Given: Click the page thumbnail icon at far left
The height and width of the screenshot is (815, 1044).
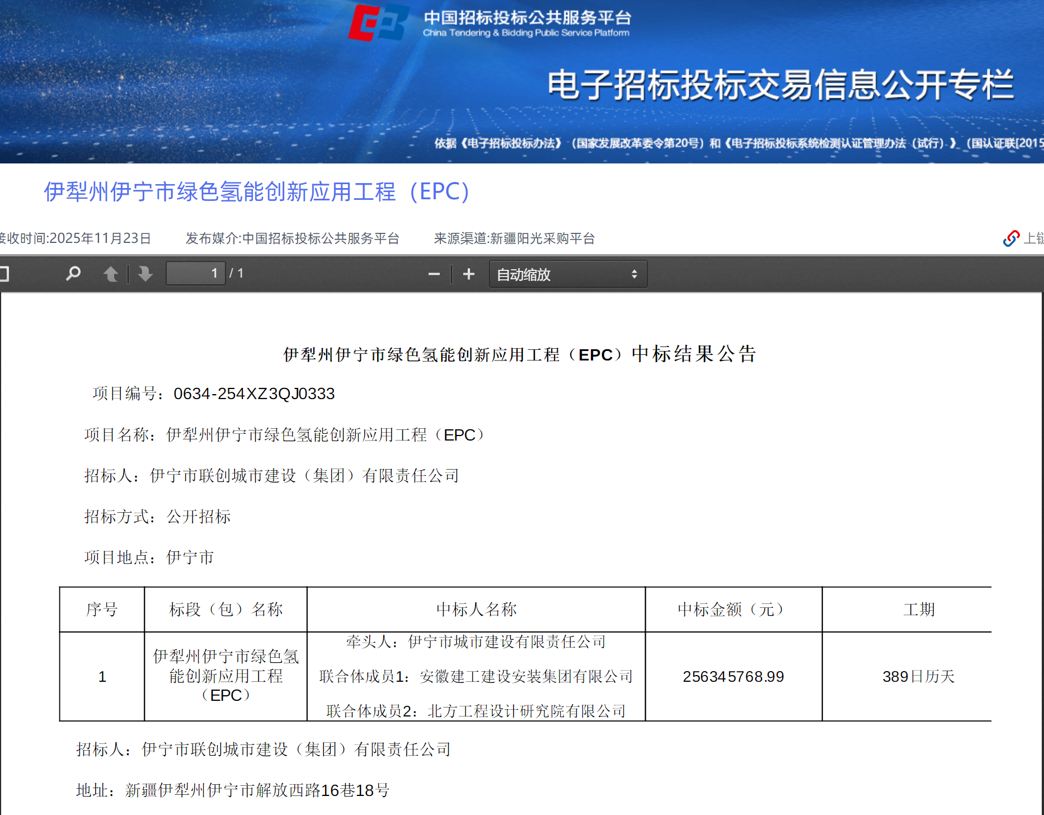Looking at the screenshot, I should 5,273.
